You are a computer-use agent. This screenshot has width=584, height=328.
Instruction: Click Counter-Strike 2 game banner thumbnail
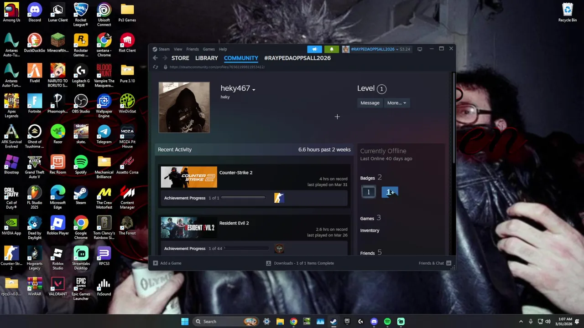[189, 177]
